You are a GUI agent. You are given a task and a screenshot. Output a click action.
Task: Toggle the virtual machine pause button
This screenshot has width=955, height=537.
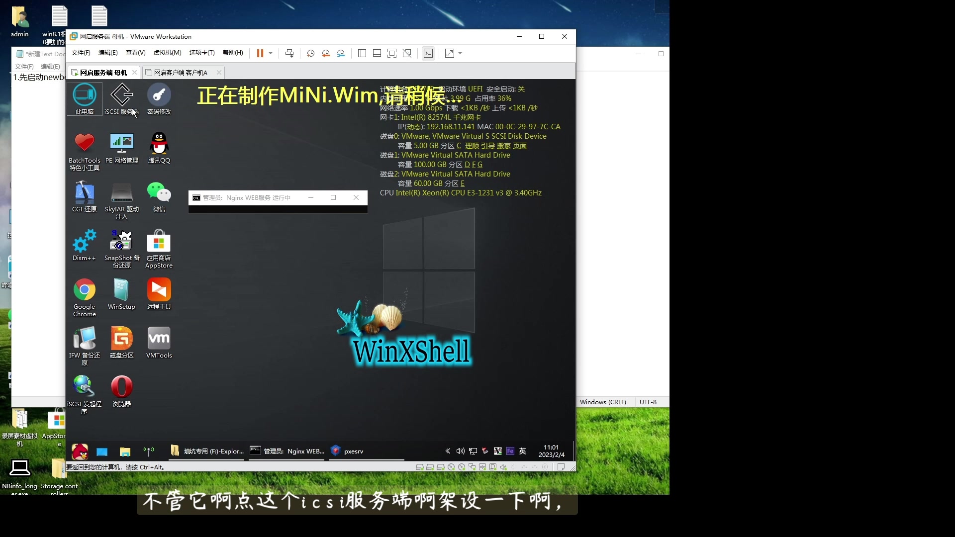tap(260, 53)
